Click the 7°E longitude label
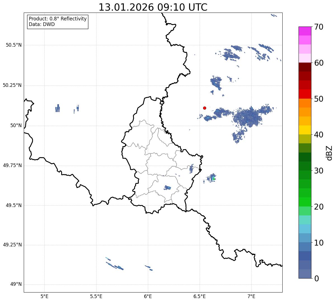 tap(251, 296)
